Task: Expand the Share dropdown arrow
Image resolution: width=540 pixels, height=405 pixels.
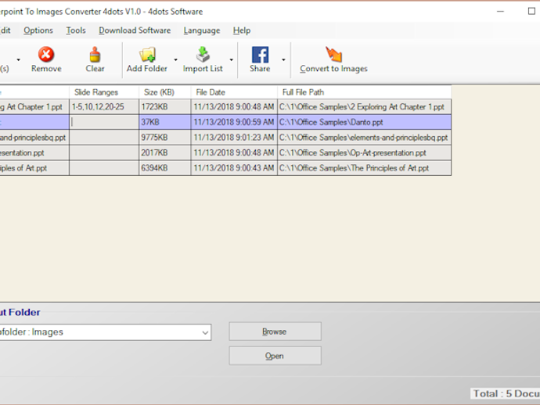Action: (x=283, y=60)
